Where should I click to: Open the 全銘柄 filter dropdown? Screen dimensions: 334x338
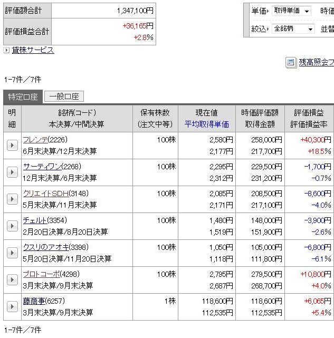293,28
